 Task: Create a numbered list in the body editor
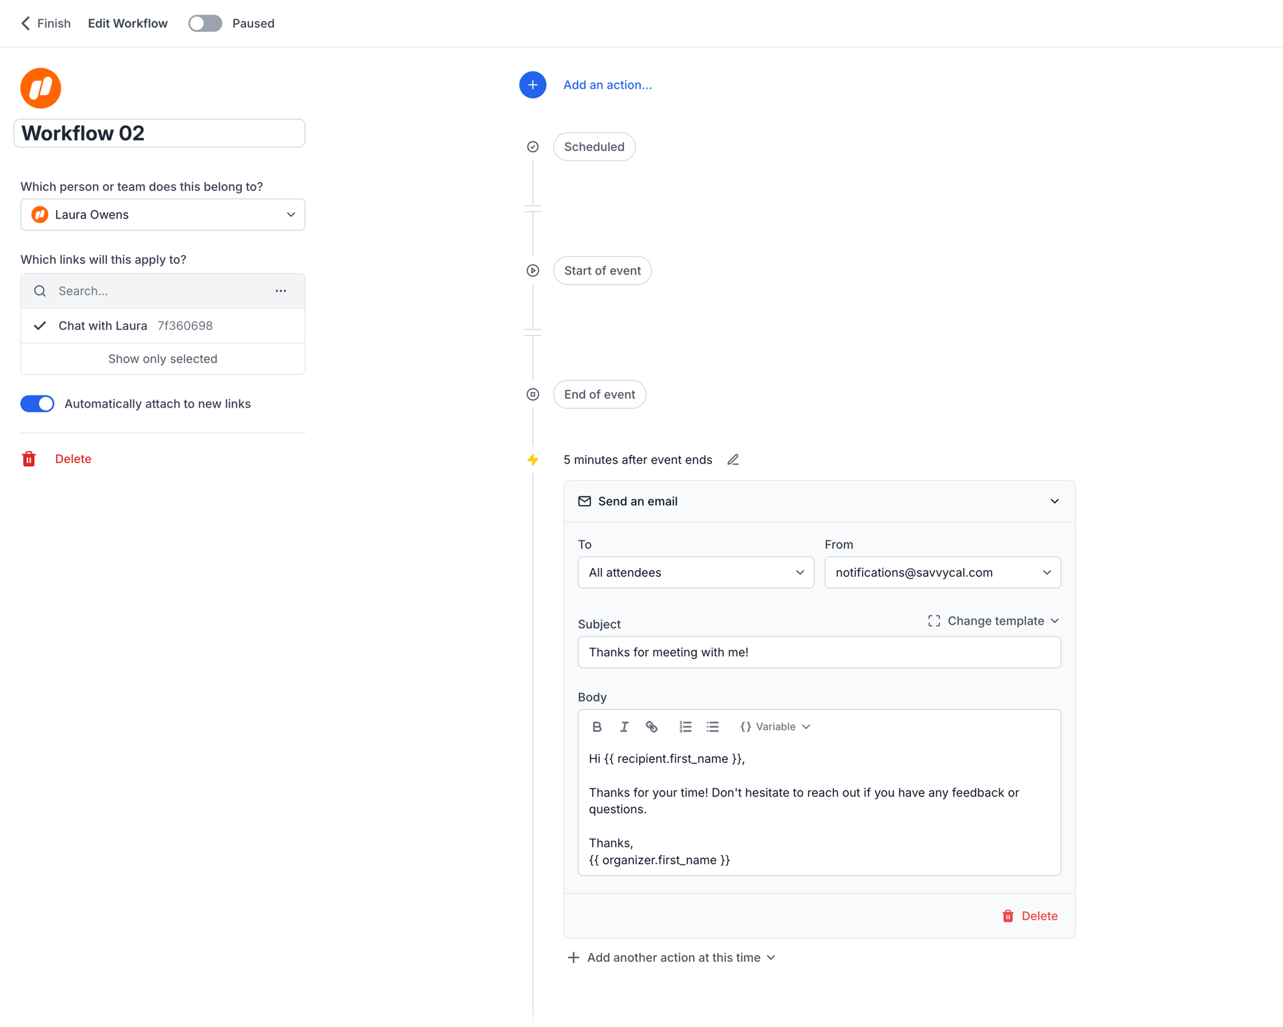[685, 726]
